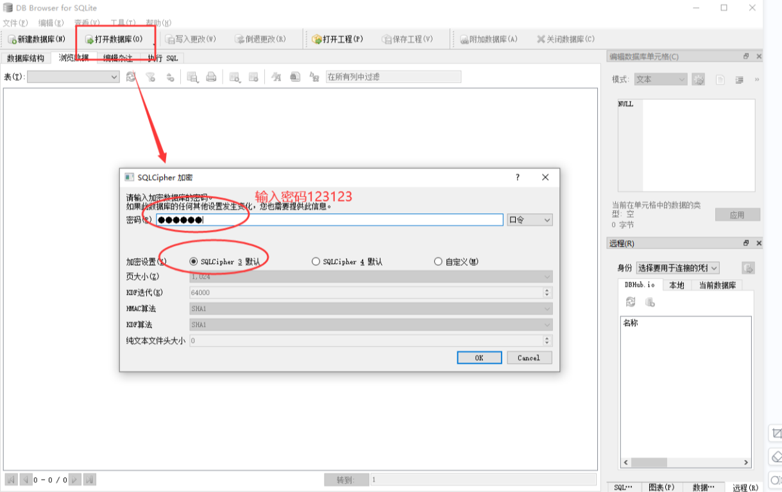Click Write Changes (写入更改) in toolbar
Viewport: 782px width, 492px height.
(191, 39)
